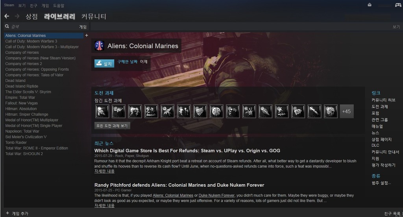Image resolution: width=403 pixels, height=217 pixels.
Task: Open the eighth locked achievement icon
Action: (216, 111)
